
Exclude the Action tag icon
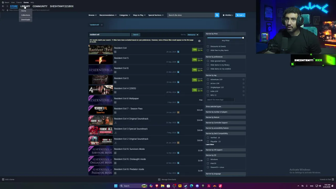point(244,83)
